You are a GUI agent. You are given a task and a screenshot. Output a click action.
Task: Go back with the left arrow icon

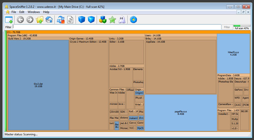point(20,20)
